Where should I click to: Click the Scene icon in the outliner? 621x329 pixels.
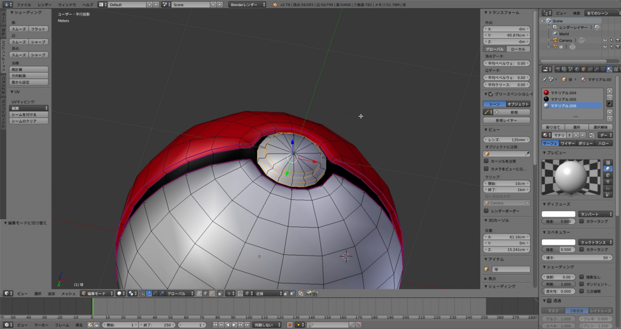tap(549, 21)
